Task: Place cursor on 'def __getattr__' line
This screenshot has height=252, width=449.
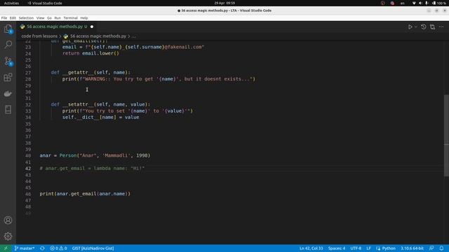Action: click(x=91, y=73)
